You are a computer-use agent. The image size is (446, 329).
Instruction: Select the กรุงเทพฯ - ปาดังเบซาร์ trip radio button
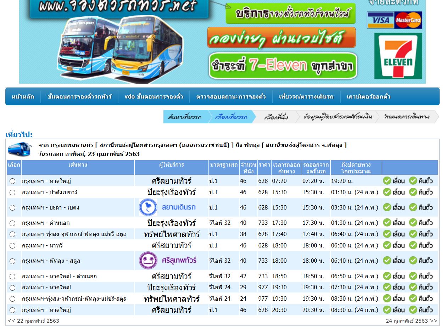coord(12,193)
